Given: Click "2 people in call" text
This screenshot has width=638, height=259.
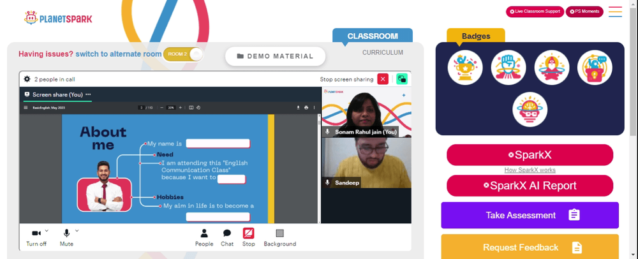Looking at the screenshot, I should point(54,79).
